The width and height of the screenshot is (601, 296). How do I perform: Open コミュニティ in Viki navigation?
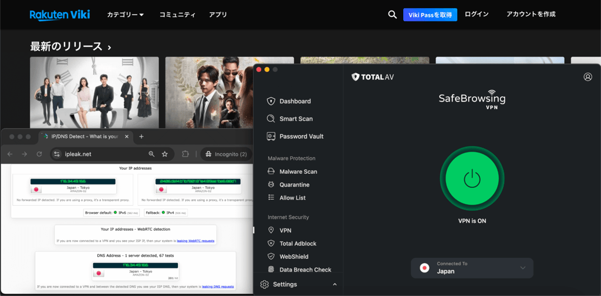tap(177, 15)
